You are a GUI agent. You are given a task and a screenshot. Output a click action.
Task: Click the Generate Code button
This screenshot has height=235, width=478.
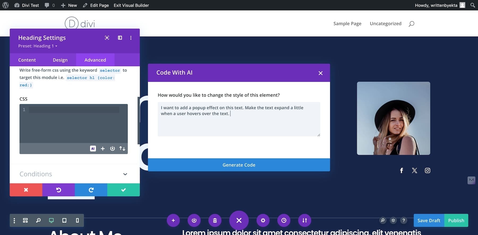(239, 165)
